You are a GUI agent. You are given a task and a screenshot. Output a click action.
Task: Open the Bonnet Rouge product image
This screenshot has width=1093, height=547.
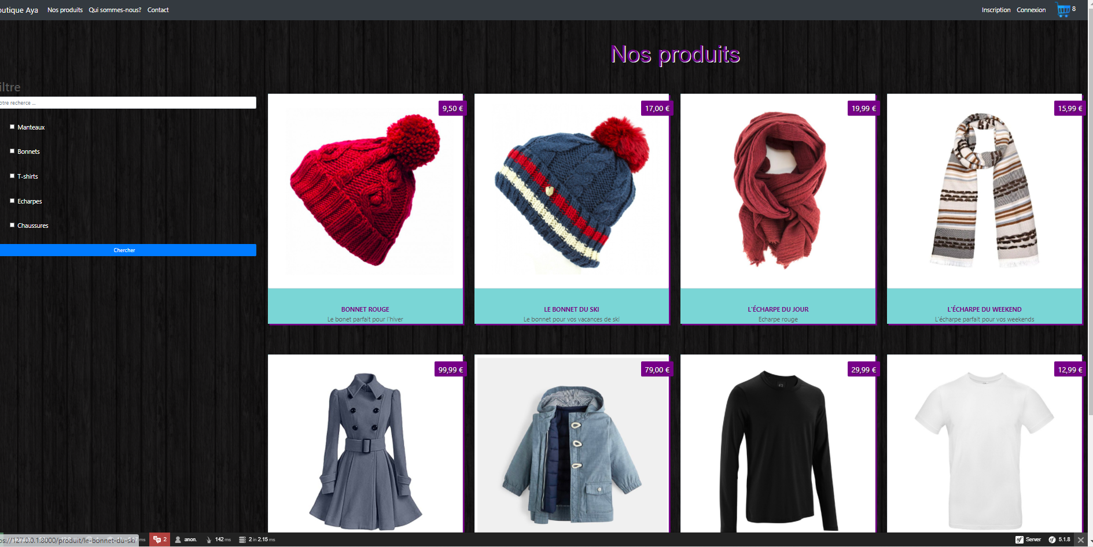click(x=365, y=191)
